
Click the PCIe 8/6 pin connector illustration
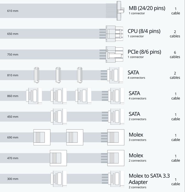(x=114, y=54)
